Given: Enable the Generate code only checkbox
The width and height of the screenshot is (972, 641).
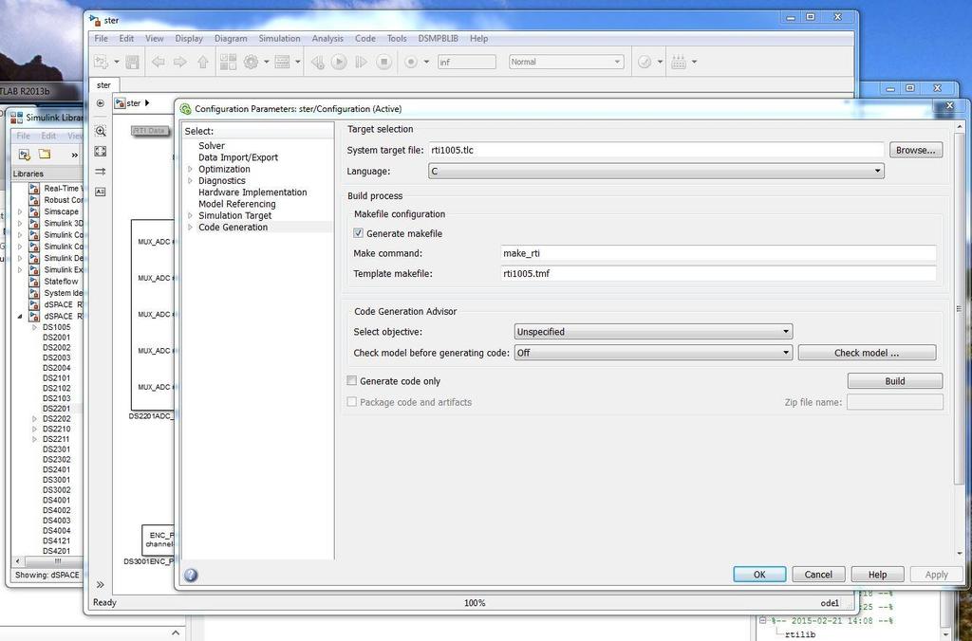Looking at the screenshot, I should (x=352, y=381).
